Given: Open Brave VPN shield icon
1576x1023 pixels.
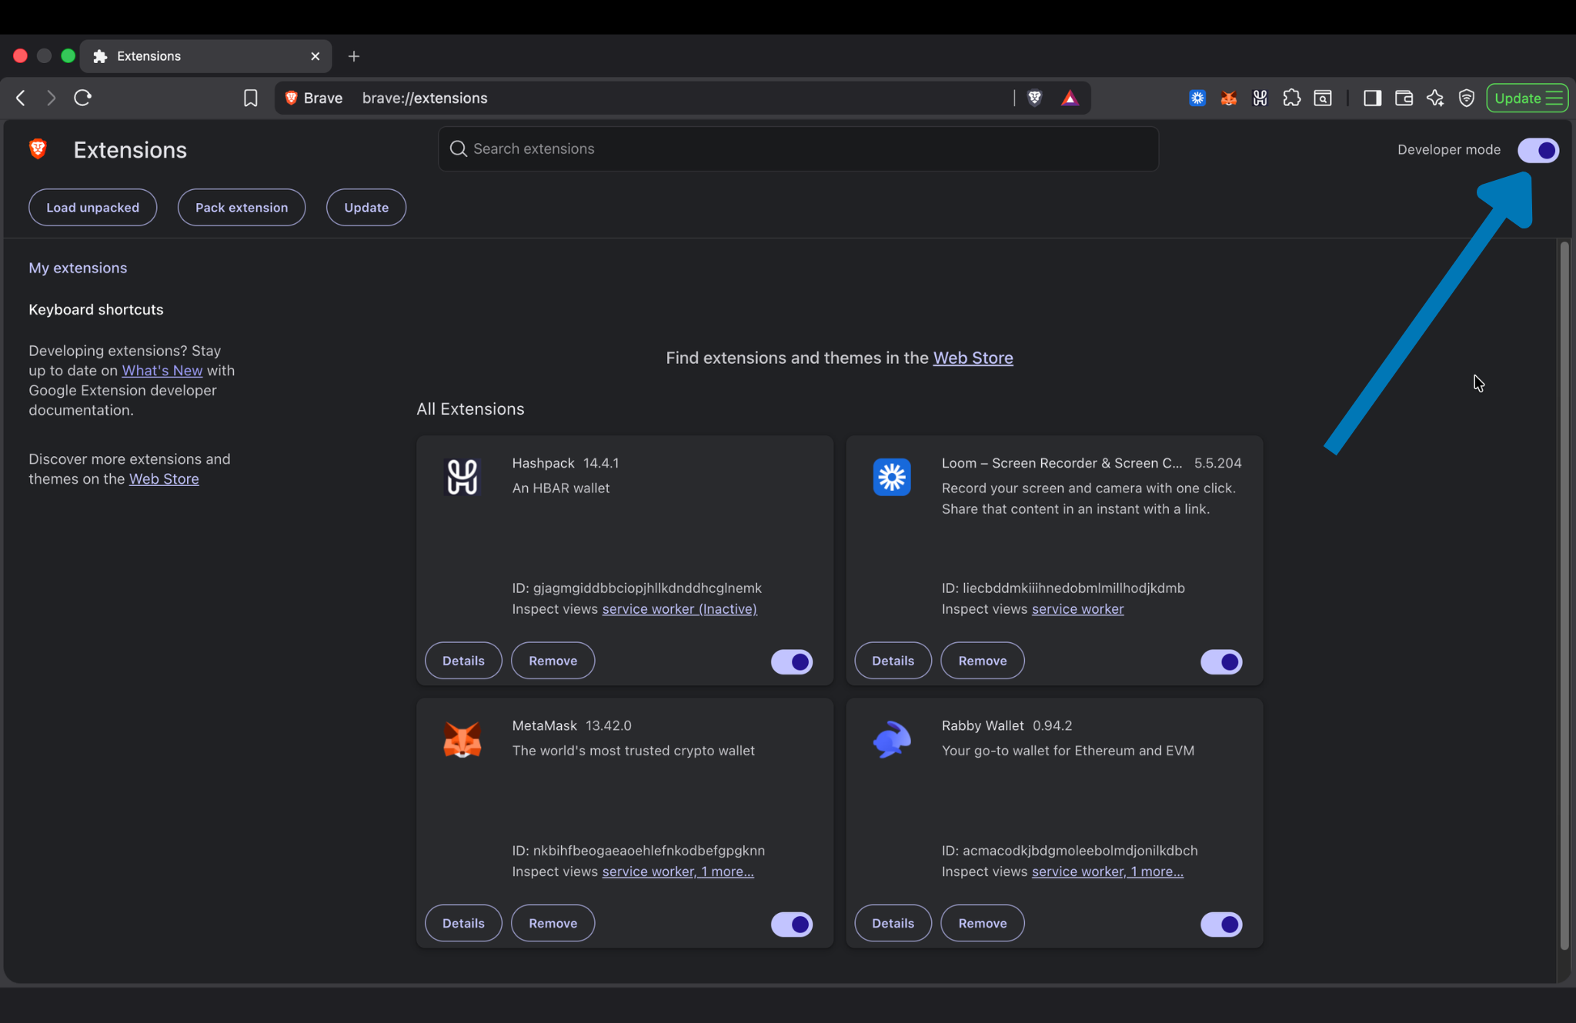Looking at the screenshot, I should tap(1467, 98).
